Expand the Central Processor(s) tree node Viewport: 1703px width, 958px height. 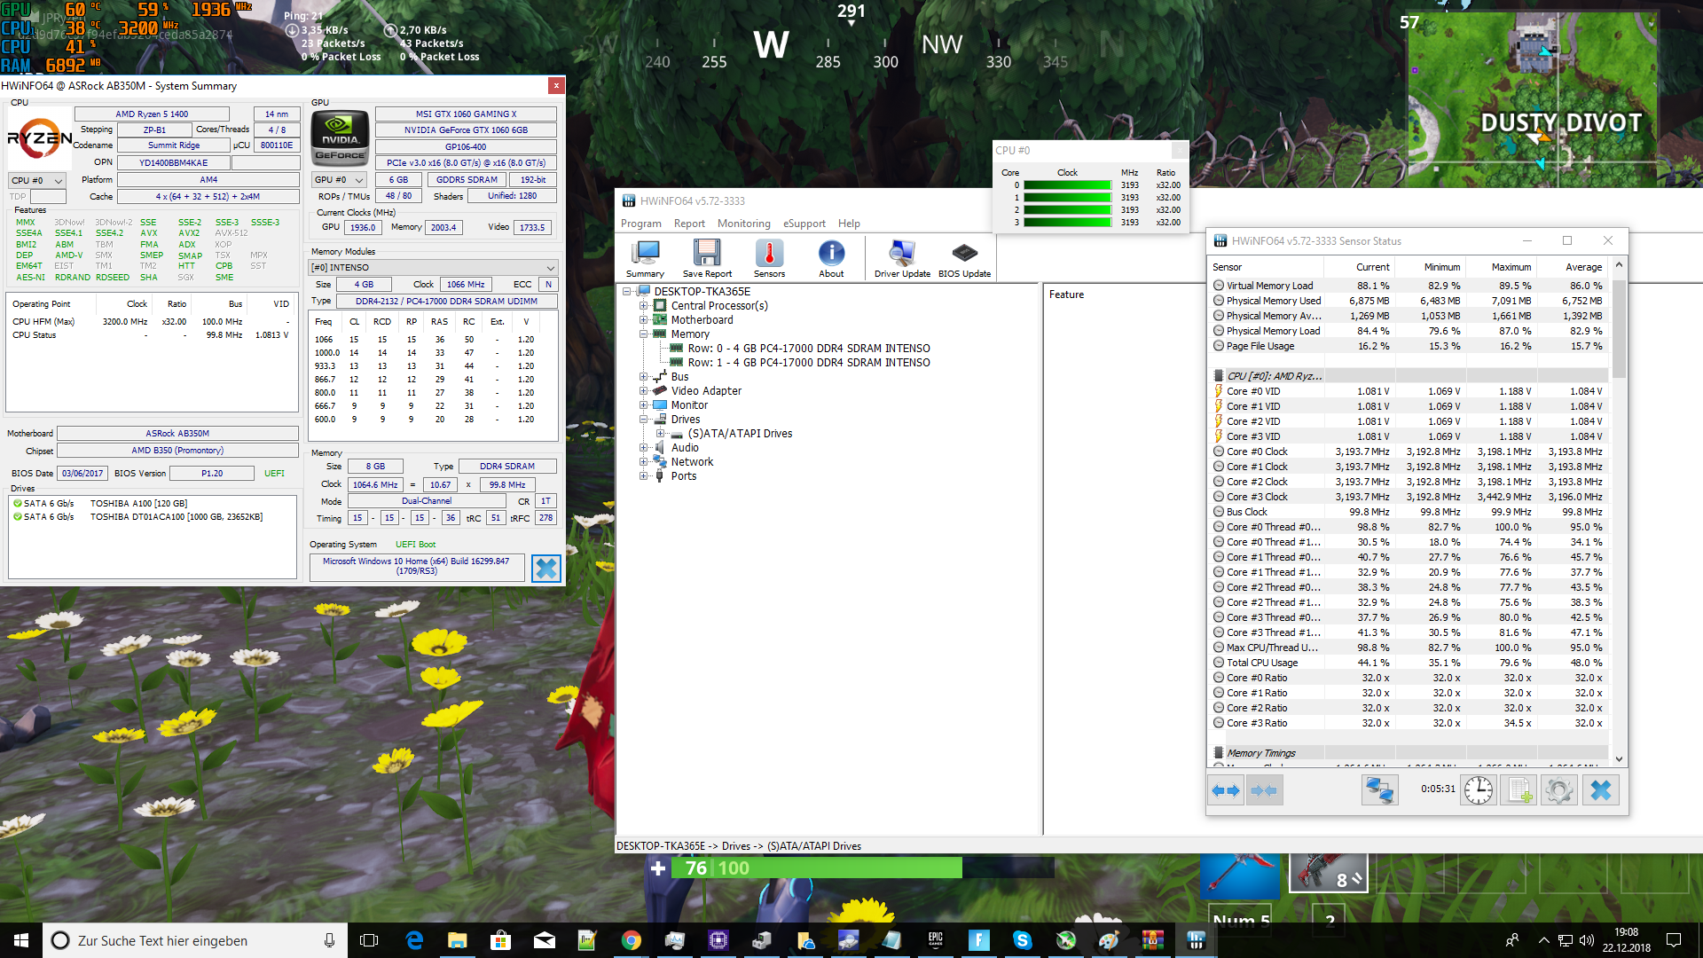pyautogui.click(x=644, y=306)
